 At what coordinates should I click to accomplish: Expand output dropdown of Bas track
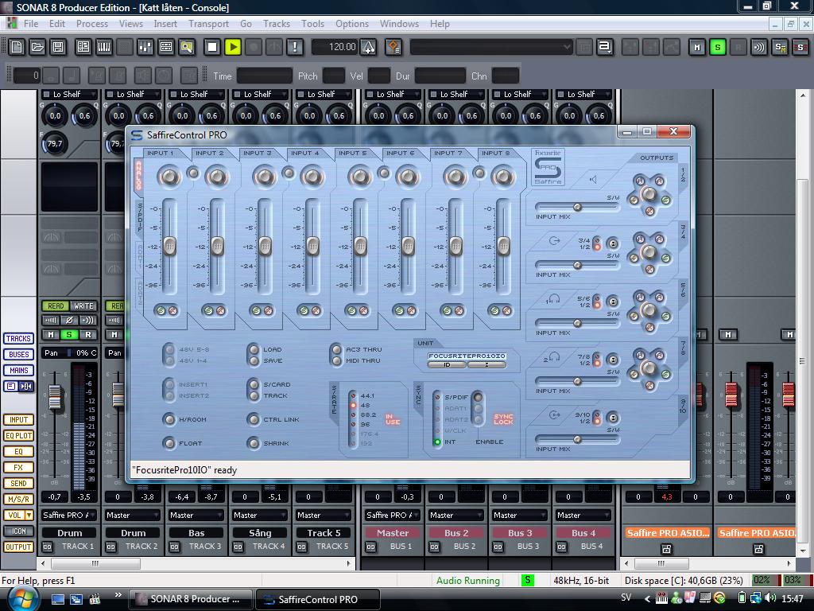click(x=196, y=516)
